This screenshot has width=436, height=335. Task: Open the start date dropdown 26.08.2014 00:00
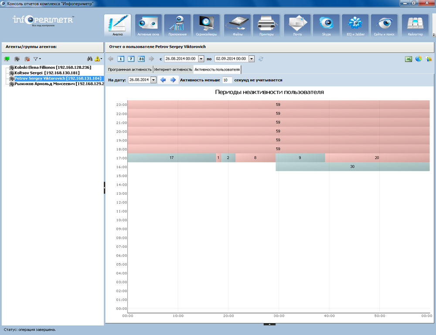pos(201,59)
